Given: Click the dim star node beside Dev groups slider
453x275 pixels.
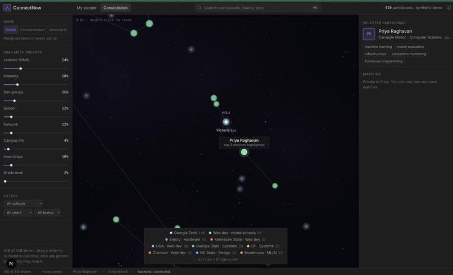Looking at the screenshot, I should (x=87, y=96).
